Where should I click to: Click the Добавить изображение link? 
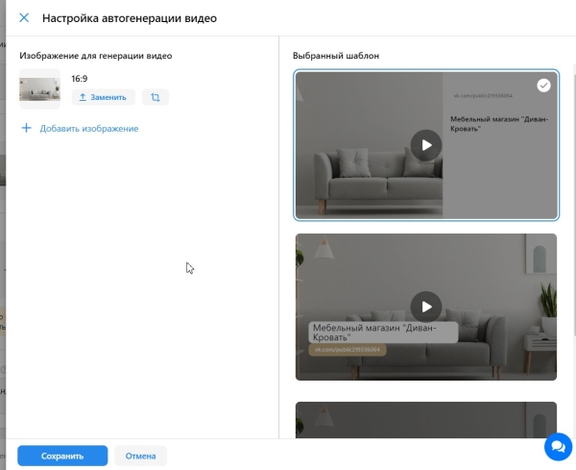pos(89,128)
